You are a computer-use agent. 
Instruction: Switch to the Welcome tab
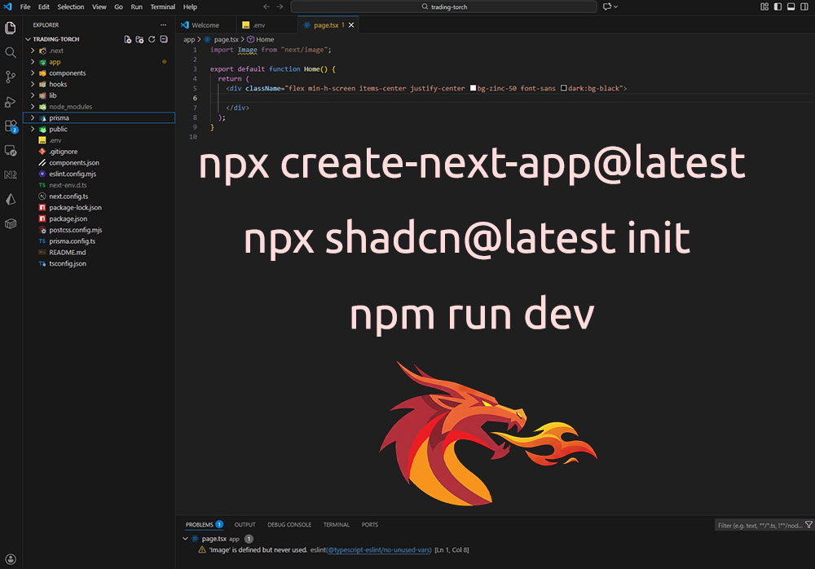pyautogui.click(x=205, y=25)
